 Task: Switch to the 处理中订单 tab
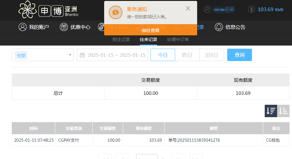pos(178,40)
